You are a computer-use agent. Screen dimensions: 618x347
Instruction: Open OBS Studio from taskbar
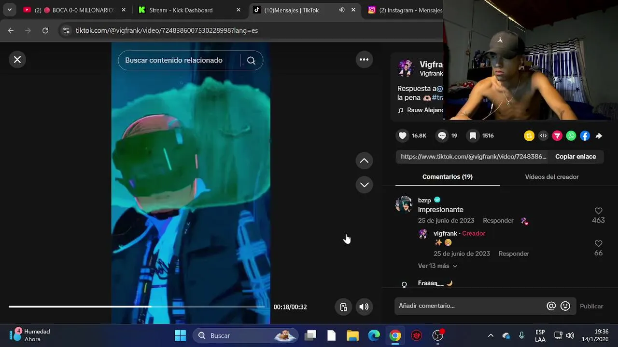[438, 335]
